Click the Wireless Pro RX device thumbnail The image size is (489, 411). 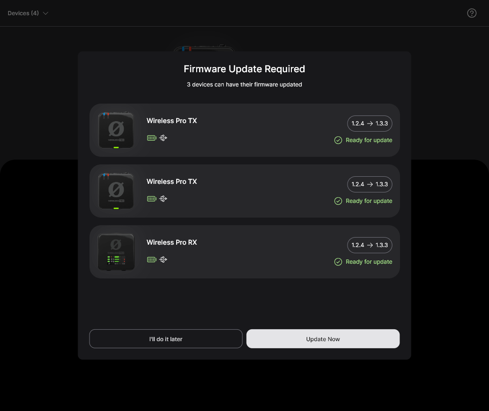pos(116,252)
